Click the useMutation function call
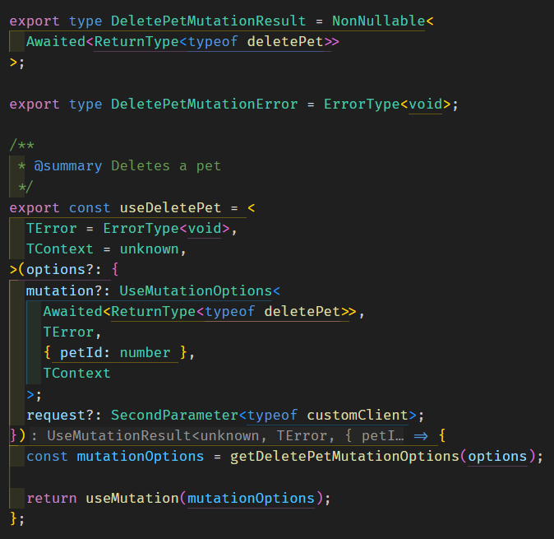 (x=132, y=499)
